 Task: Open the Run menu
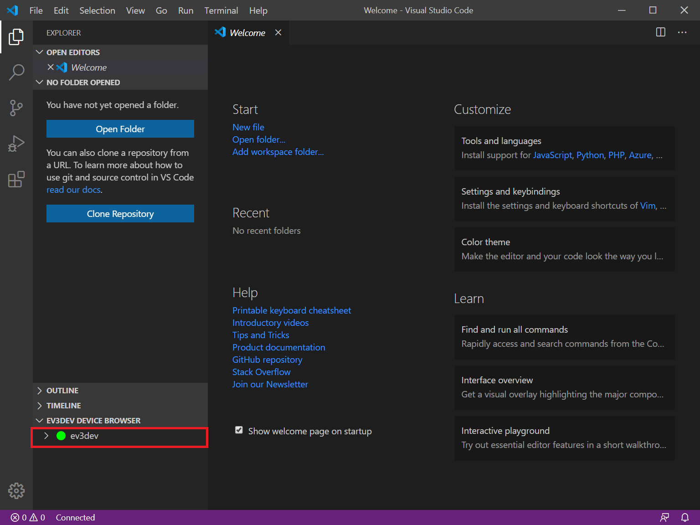pos(185,10)
